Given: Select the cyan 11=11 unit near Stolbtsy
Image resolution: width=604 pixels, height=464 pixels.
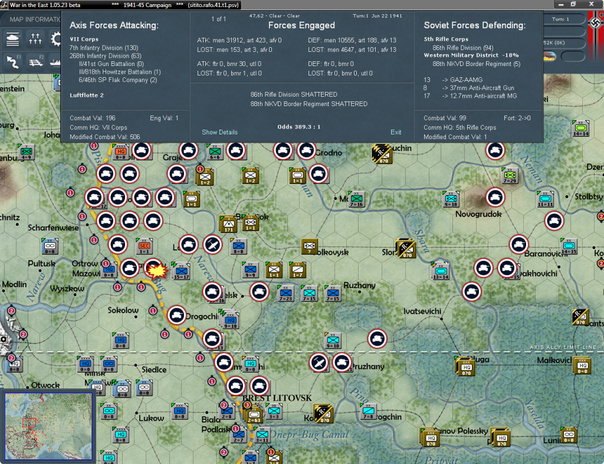Looking at the screenshot, I should pyautogui.click(x=545, y=199).
